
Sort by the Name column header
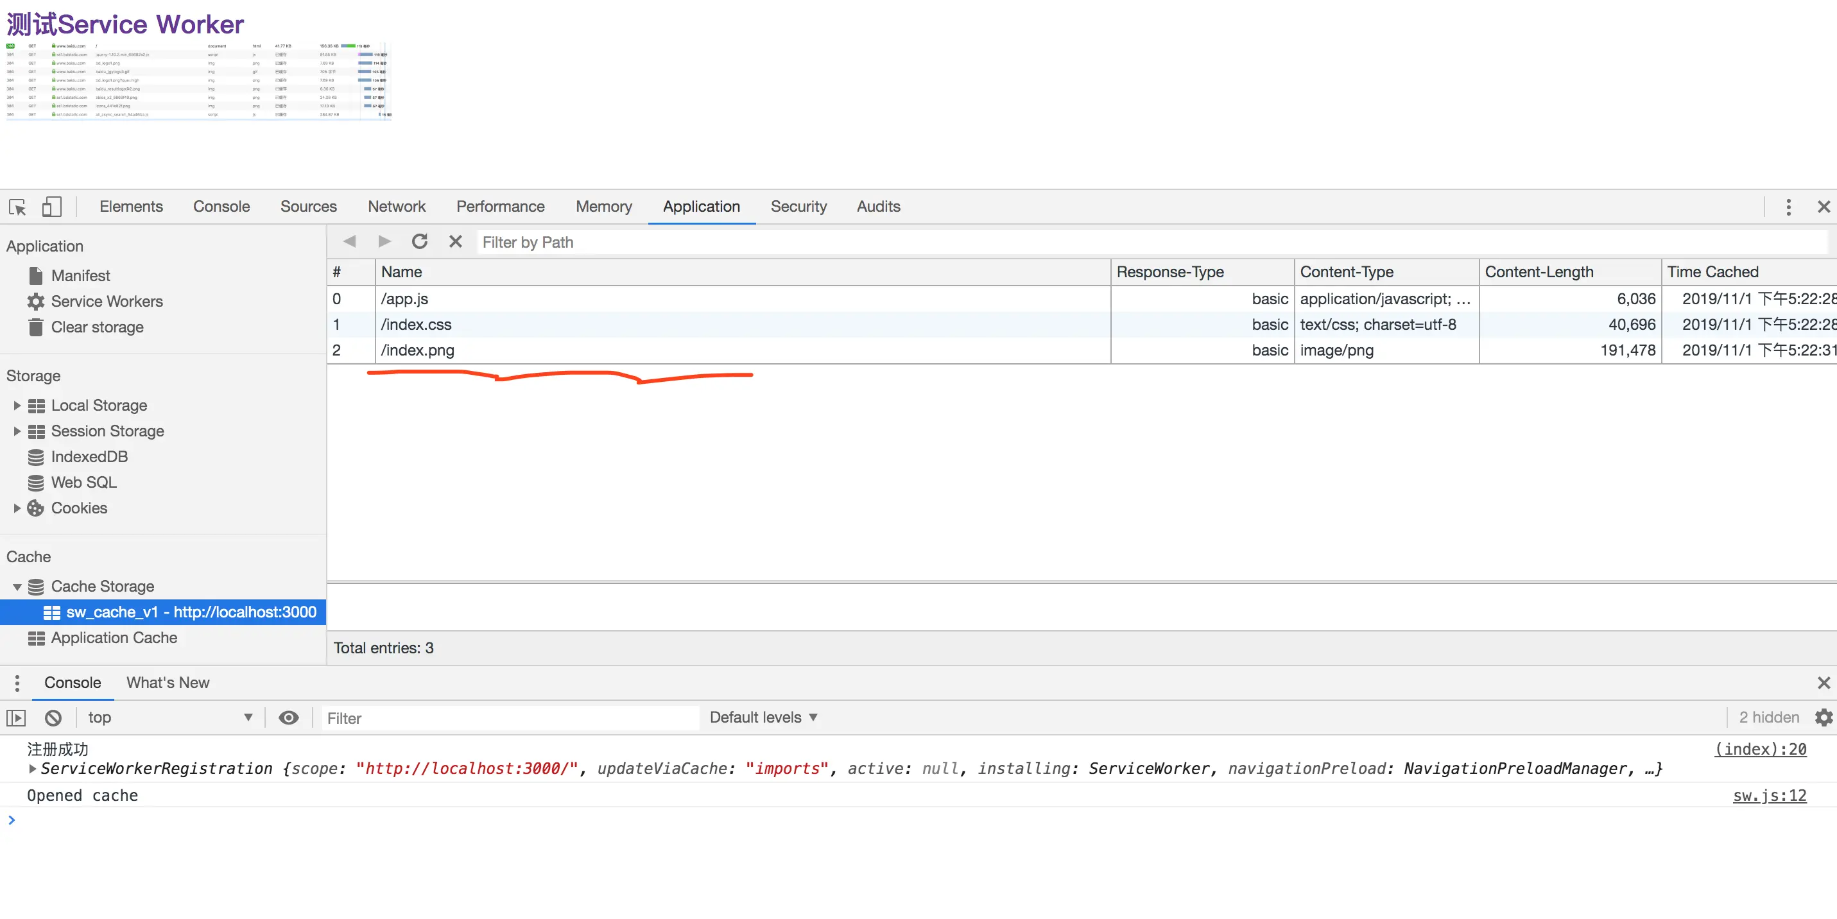click(x=743, y=271)
